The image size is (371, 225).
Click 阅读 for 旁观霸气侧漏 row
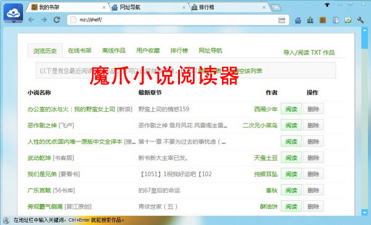point(291,206)
